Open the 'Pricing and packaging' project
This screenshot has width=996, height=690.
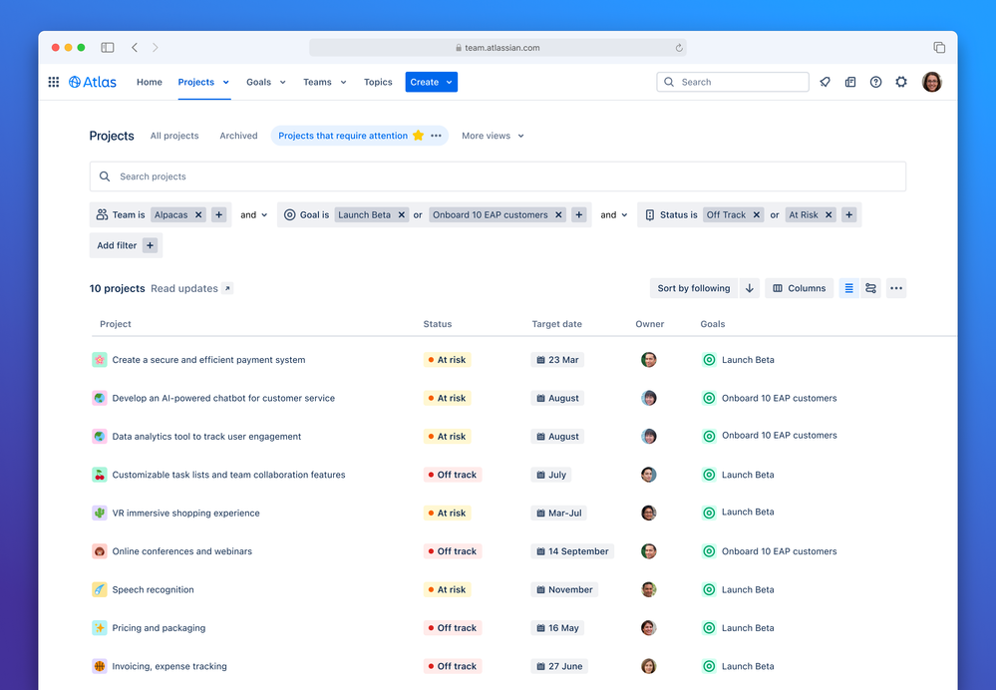pyautogui.click(x=159, y=628)
